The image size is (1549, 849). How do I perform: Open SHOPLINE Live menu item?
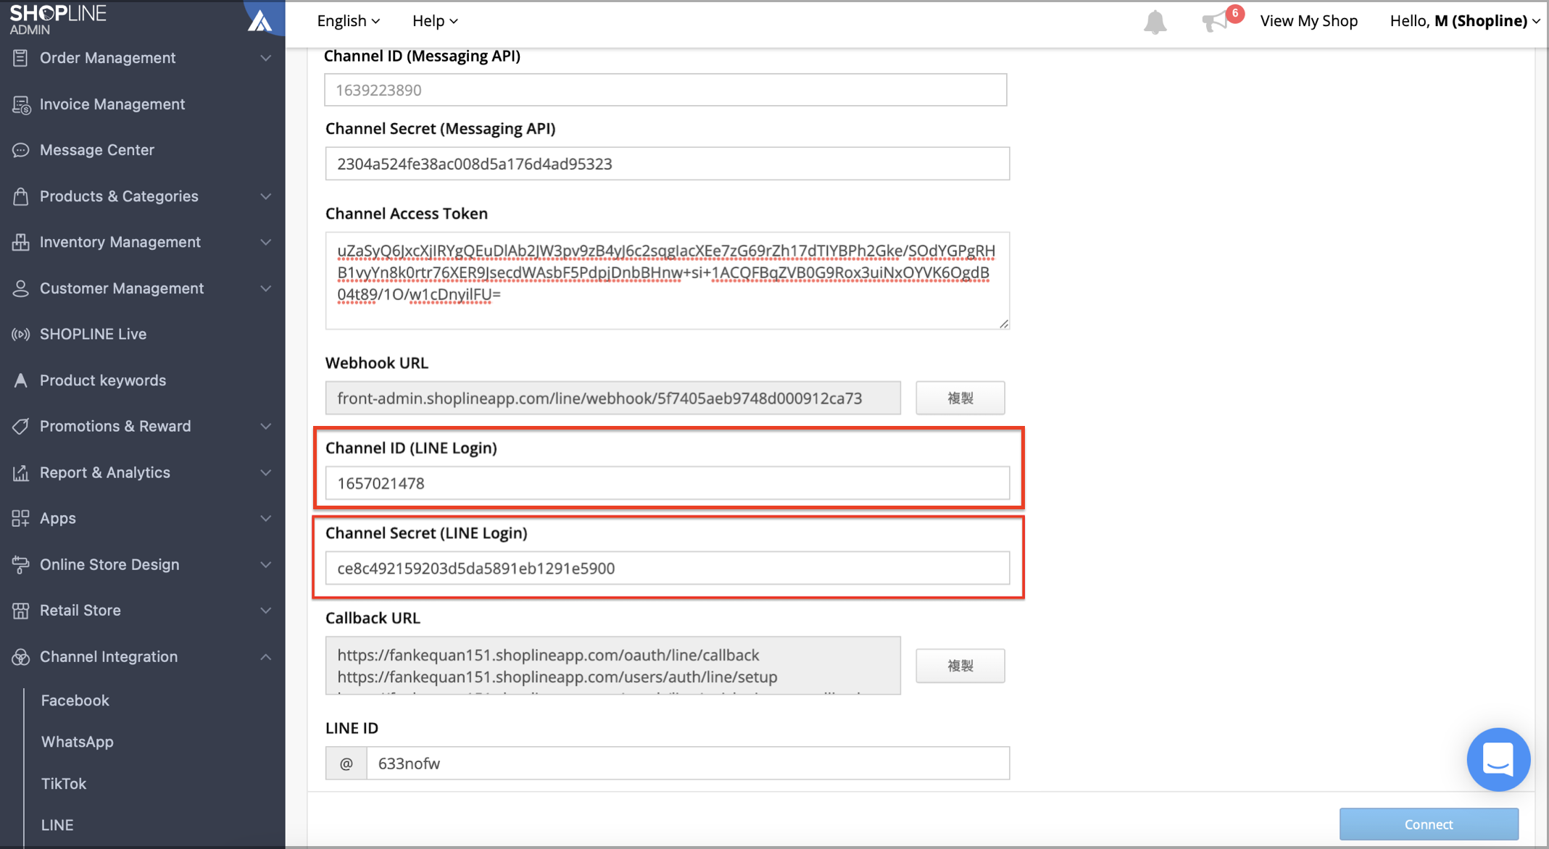pyautogui.click(x=94, y=334)
